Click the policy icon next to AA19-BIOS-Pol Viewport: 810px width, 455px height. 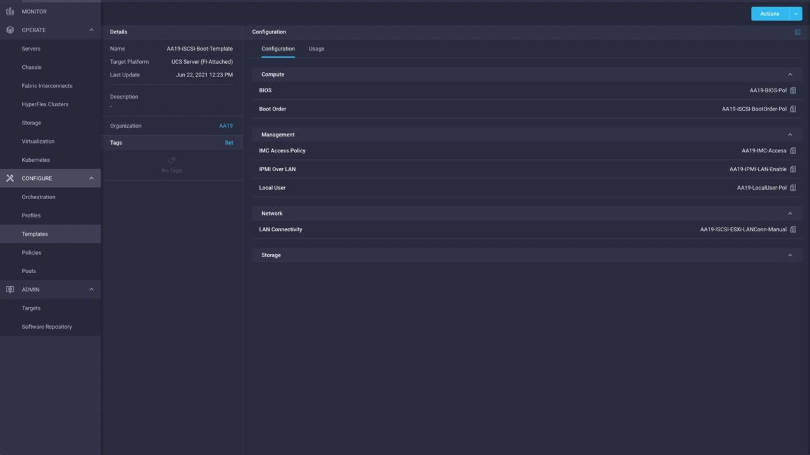point(793,90)
